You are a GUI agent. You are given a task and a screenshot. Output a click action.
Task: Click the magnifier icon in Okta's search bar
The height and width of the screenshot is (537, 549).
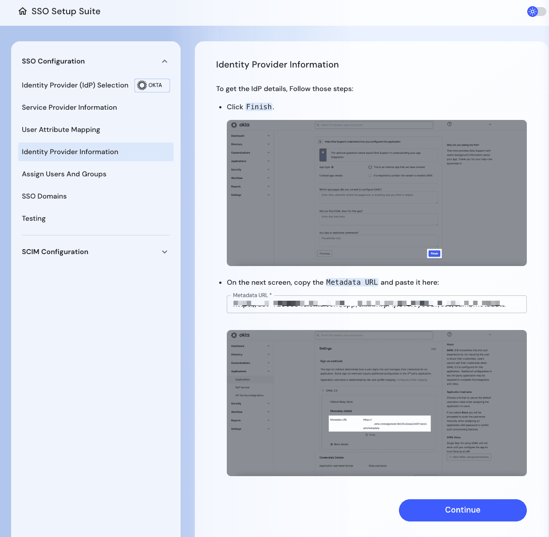tap(318, 125)
